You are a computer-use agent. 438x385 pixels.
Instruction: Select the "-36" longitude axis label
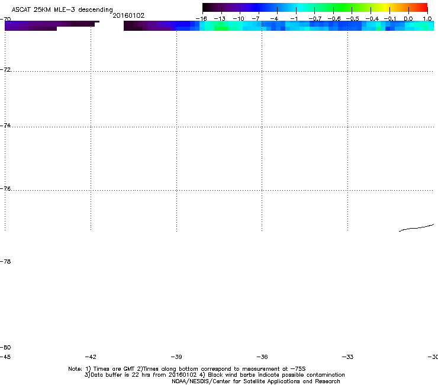click(x=262, y=357)
